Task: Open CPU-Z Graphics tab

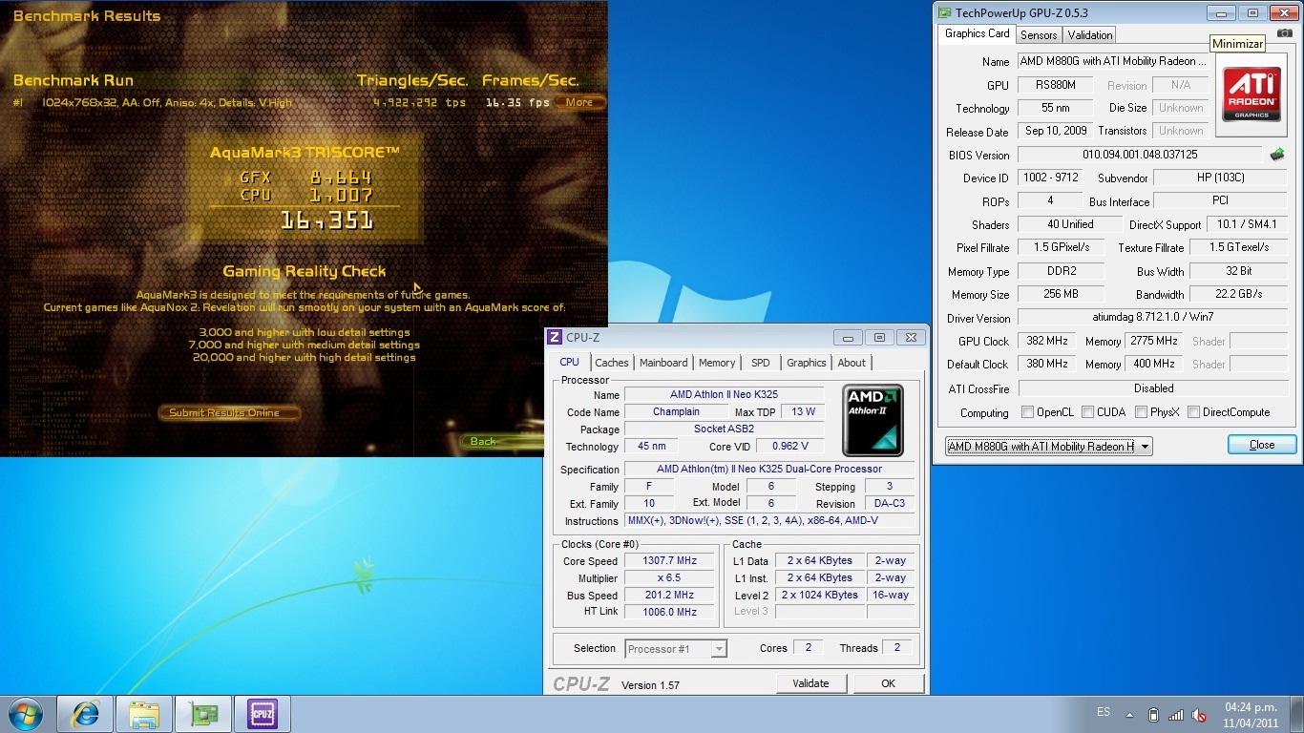Action: coord(807,363)
